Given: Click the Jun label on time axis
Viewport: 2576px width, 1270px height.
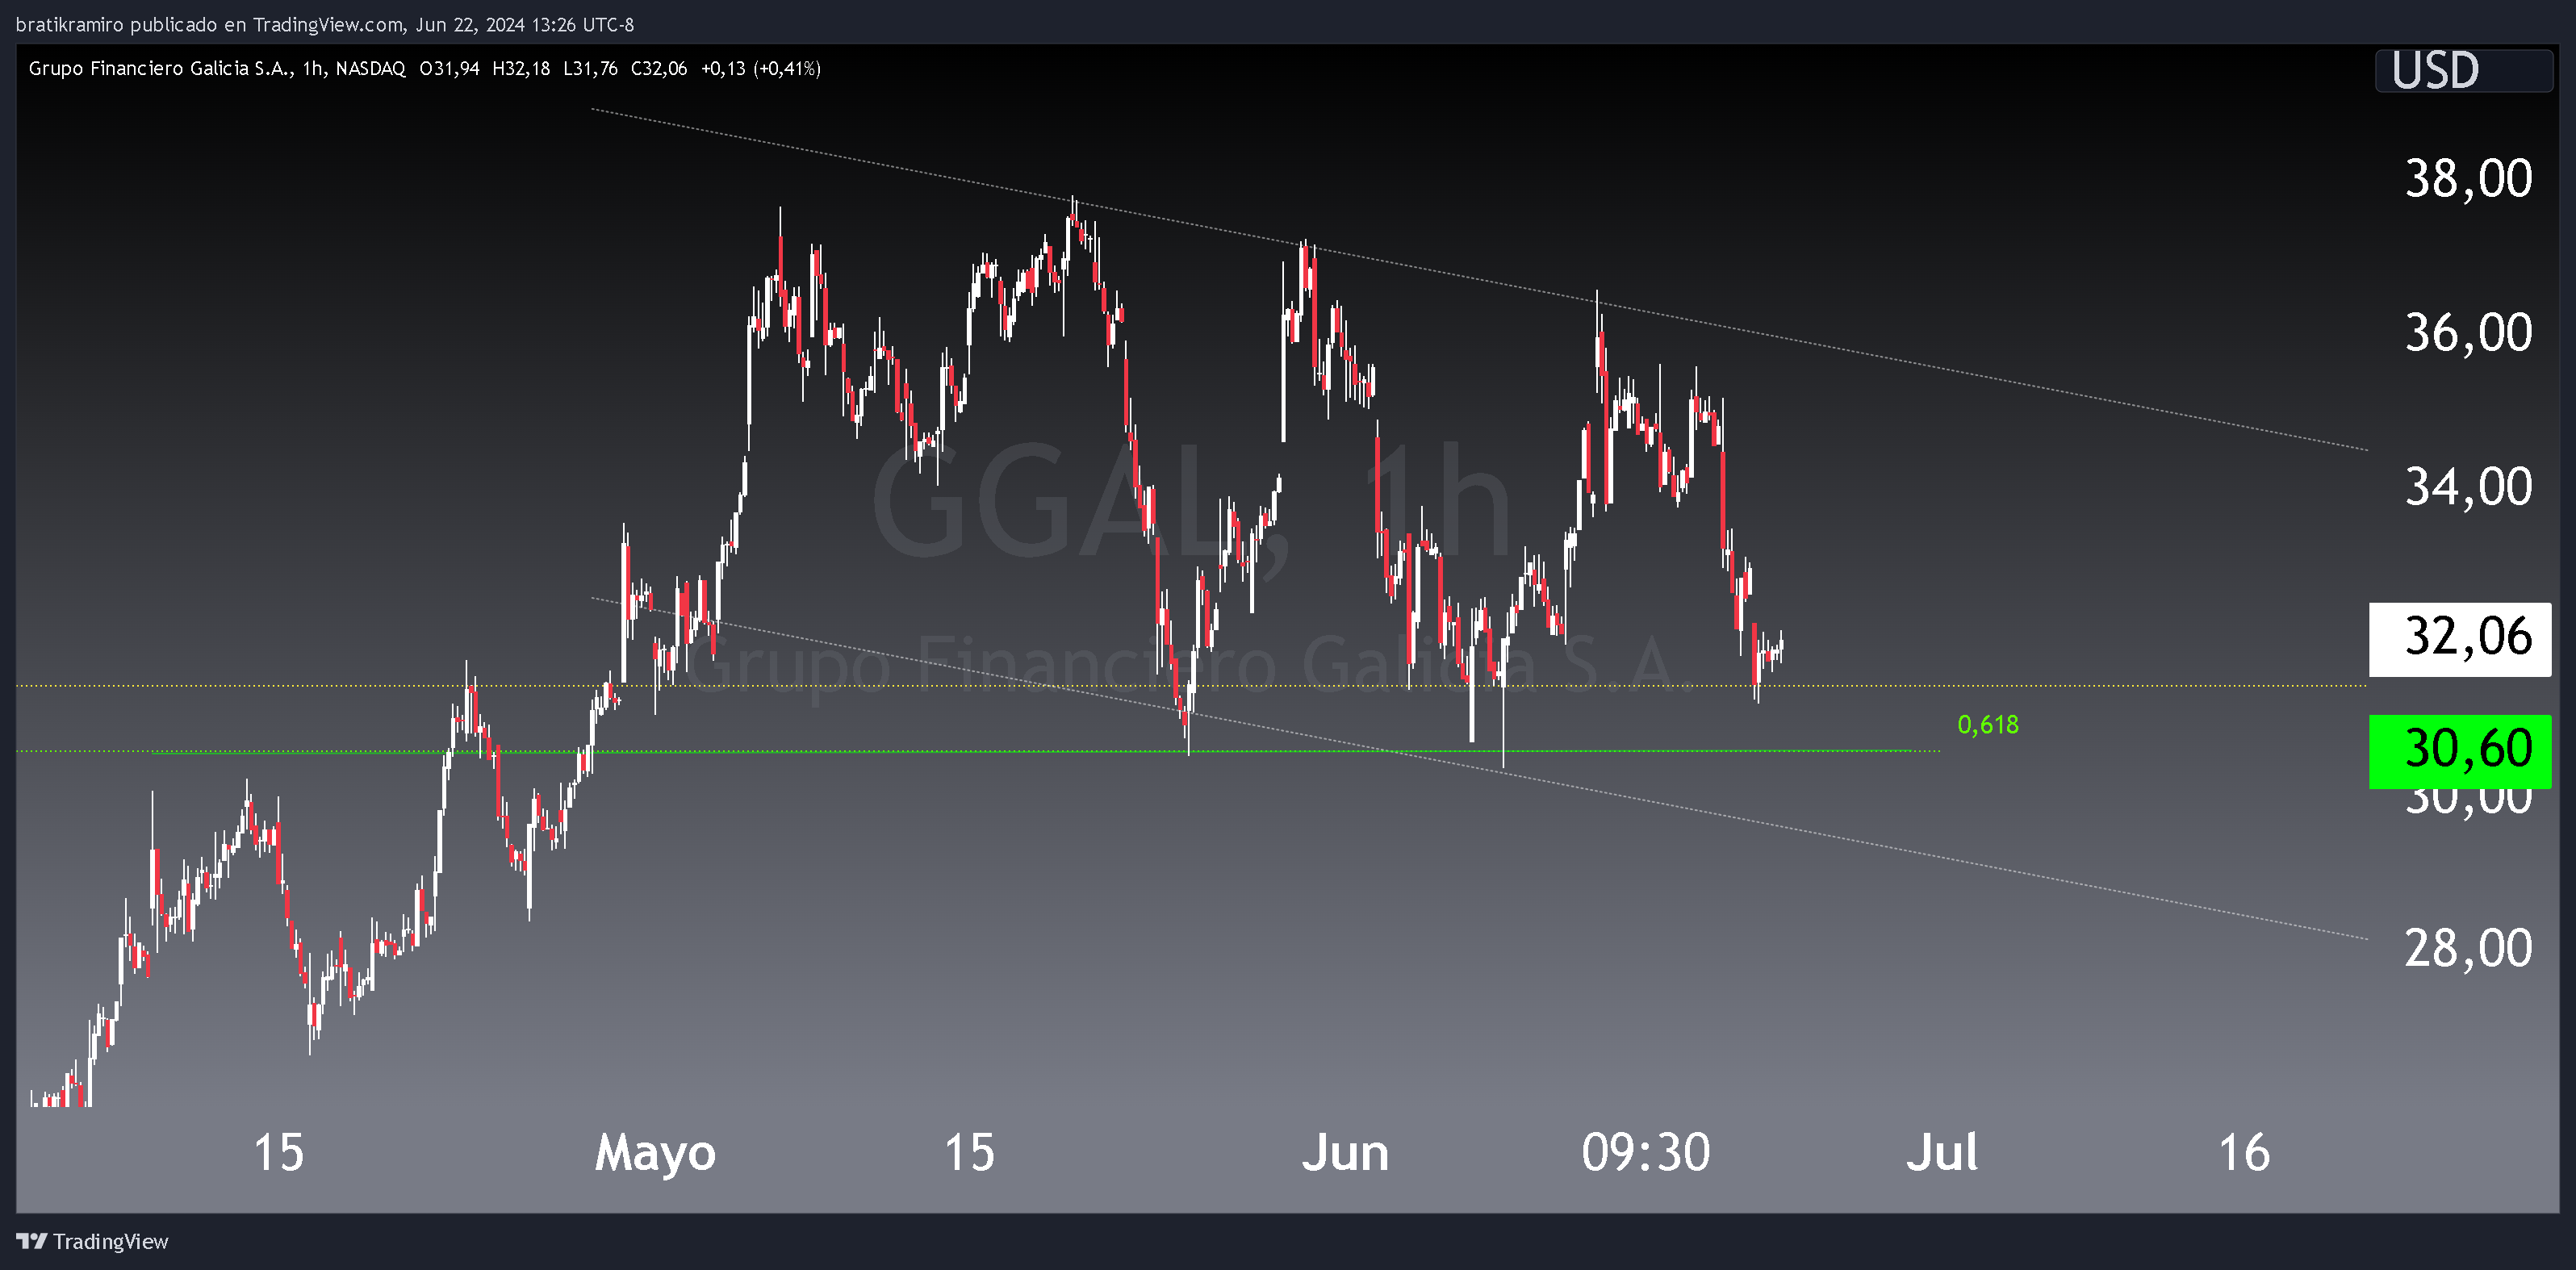Looking at the screenshot, I should 1345,1153.
